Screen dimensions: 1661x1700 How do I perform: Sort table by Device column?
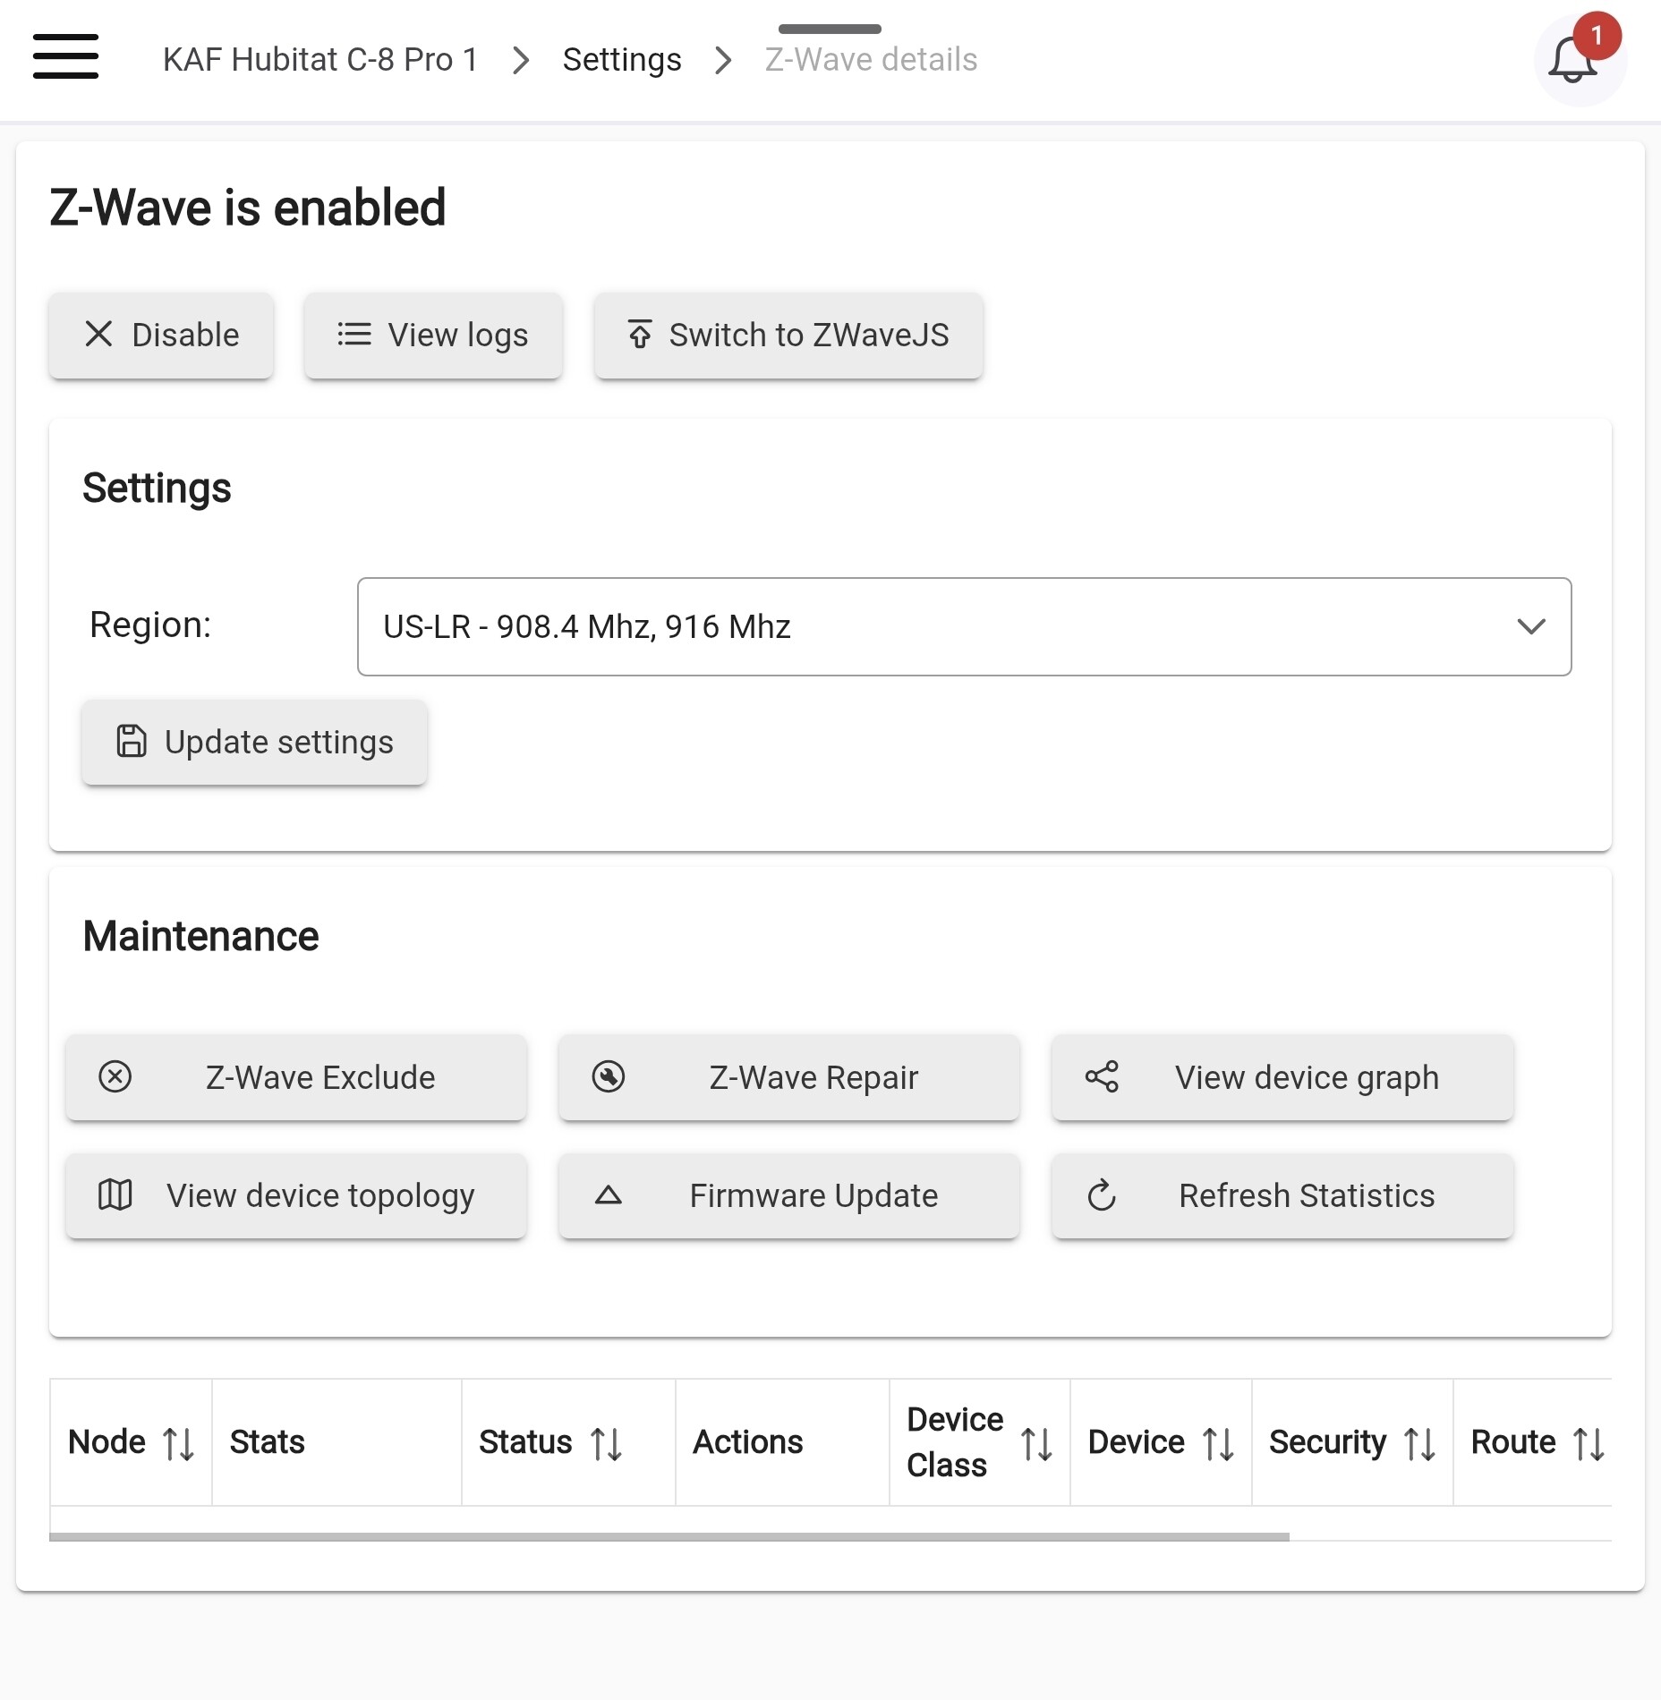[x=1218, y=1444]
